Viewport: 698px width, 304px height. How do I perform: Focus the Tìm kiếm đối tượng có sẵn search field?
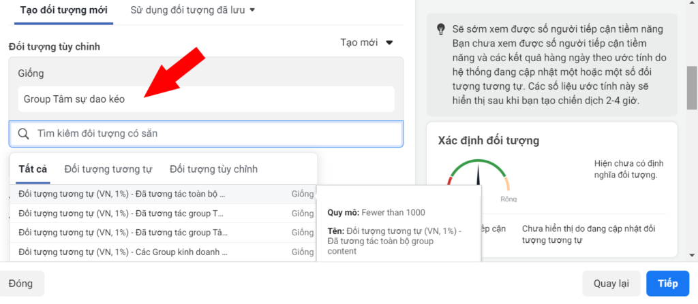[x=206, y=134]
